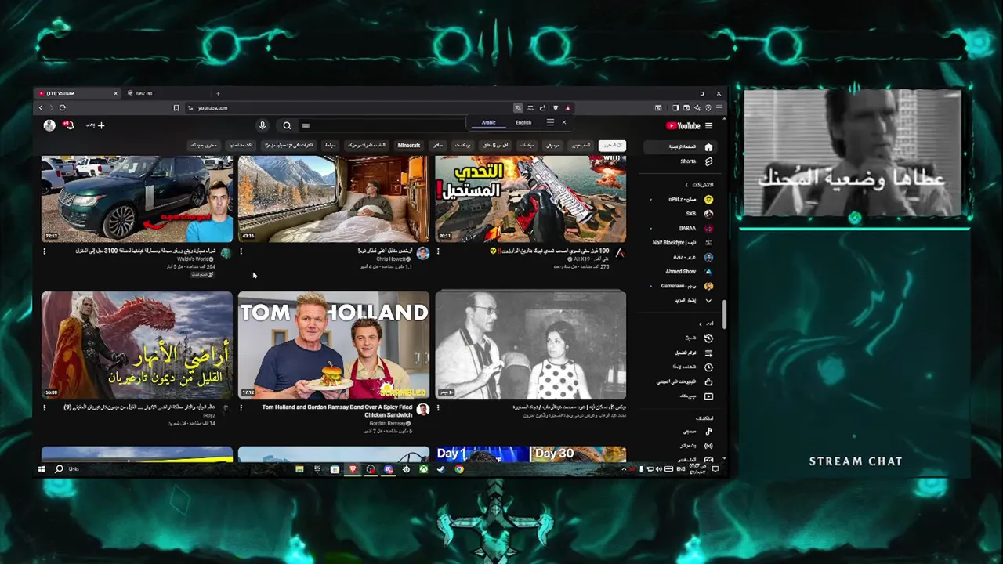Open the TOM HOLLAND video thumbnail
Image resolution: width=1003 pixels, height=564 pixels.
click(x=334, y=345)
